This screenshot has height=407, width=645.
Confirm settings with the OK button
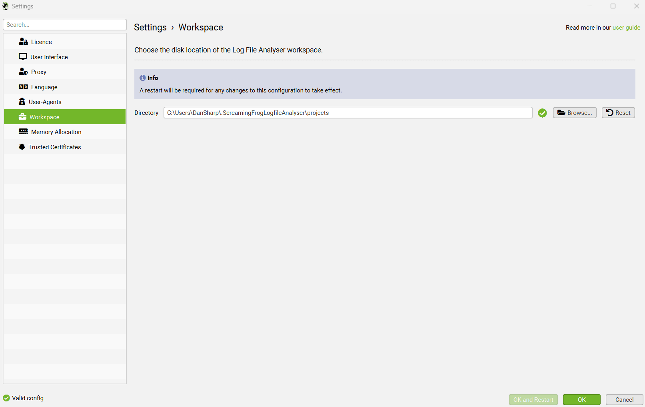(x=582, y=400)
